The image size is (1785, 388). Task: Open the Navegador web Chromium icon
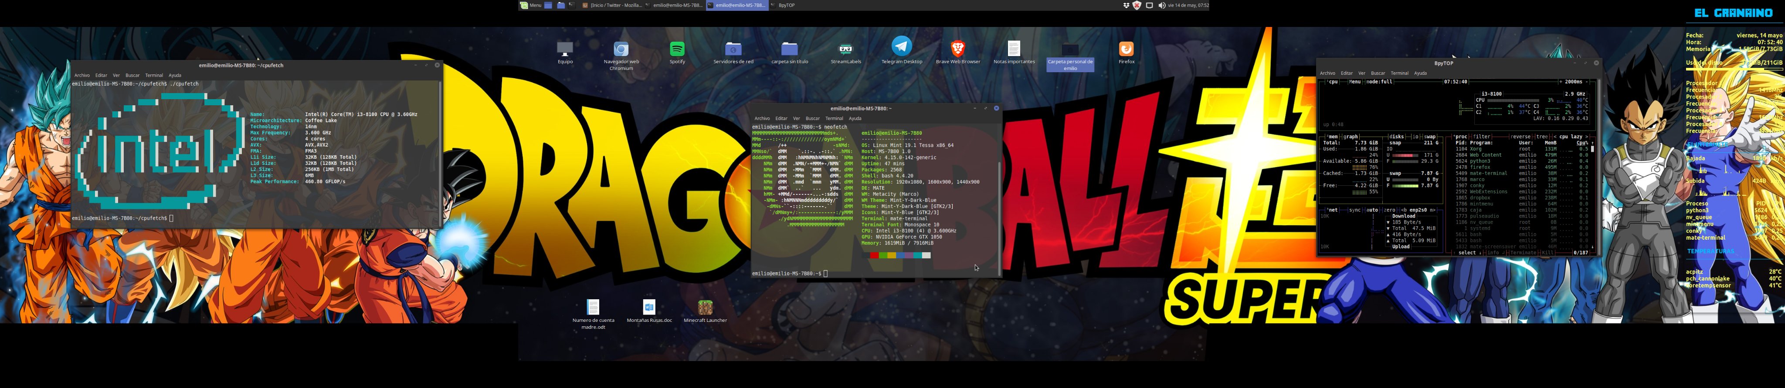click(x=621, y=50)
